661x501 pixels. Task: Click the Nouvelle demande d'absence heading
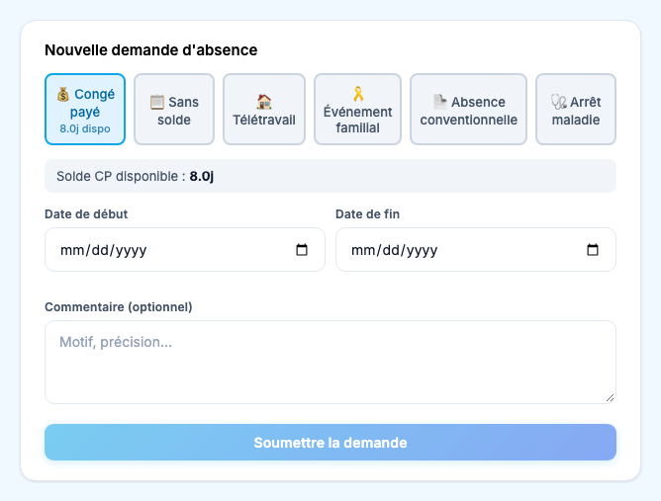pos(151,50)
